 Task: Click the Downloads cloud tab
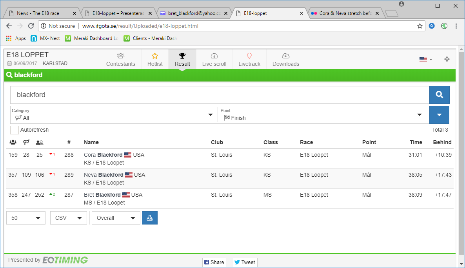point(285,60)
